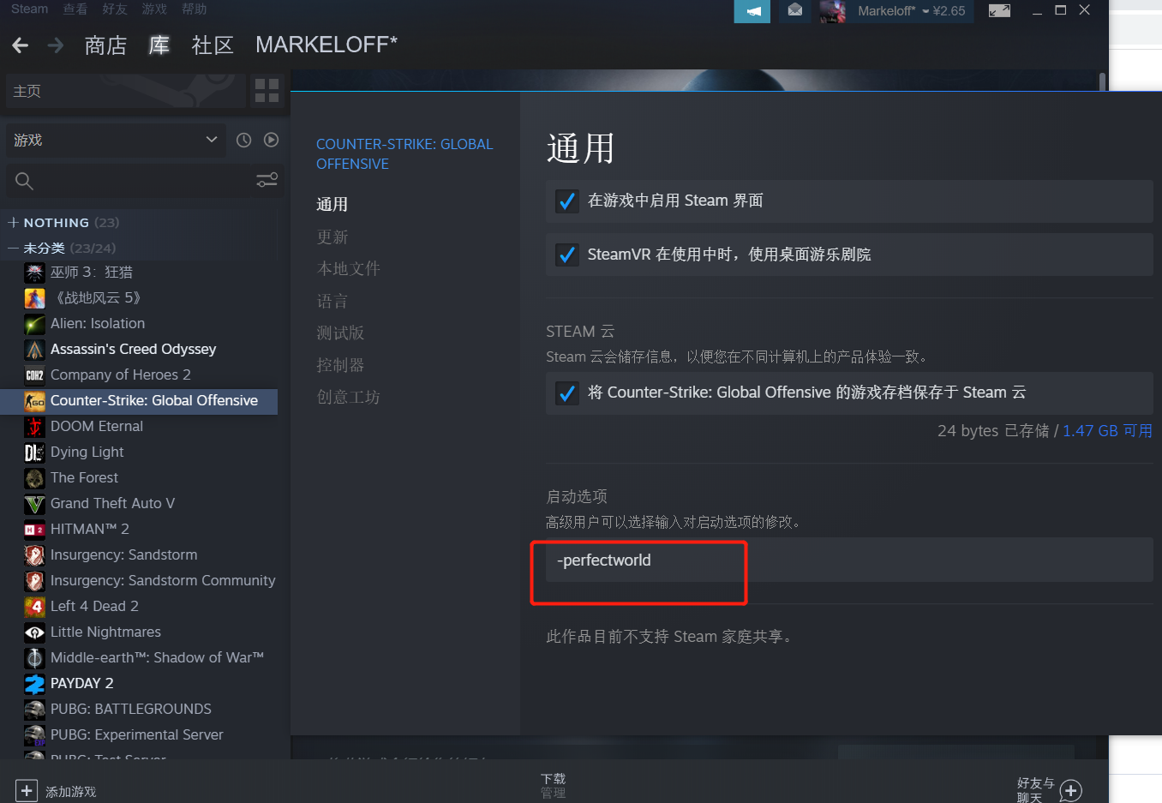Image resolution: width=1162 pixels, height=803 pixels.
Task: Go to the 商店 page
Action: point(106,45)
